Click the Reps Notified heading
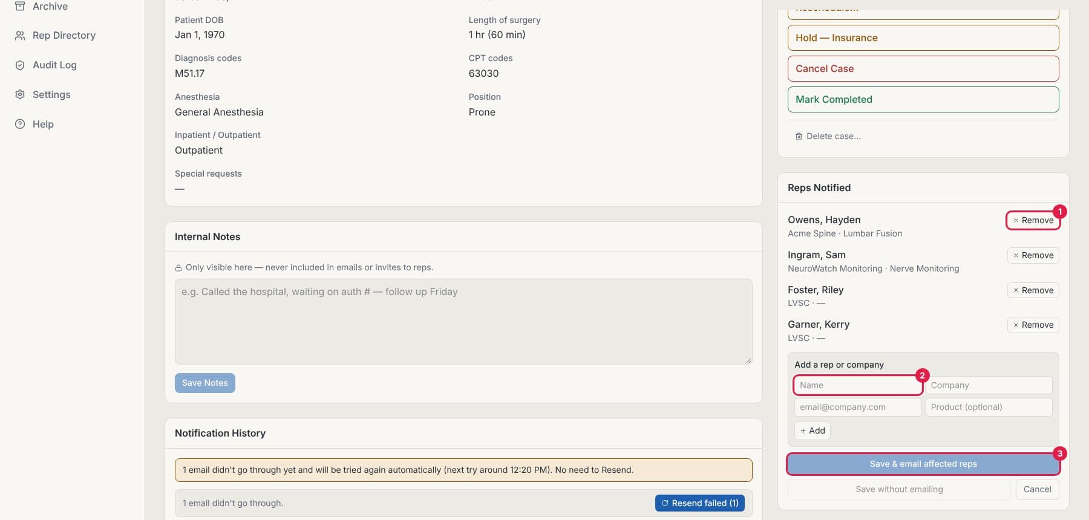This screenshot has width=1089, height=520. click(x=819, y=188)
